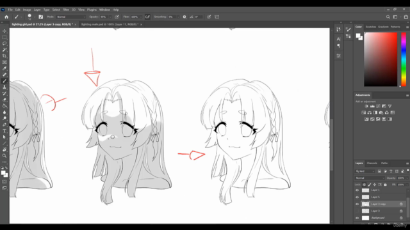The image size is (410, 230).
Task: Open the brush preset picker
Action: pos(34,17)
